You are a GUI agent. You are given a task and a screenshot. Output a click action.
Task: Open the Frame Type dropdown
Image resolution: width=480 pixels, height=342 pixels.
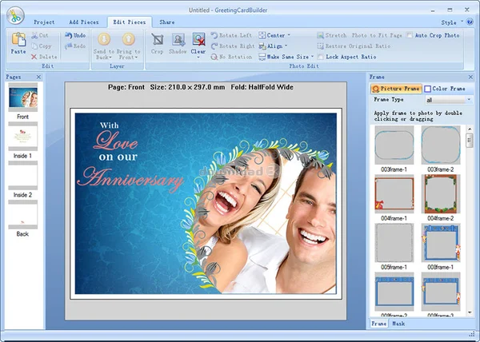click(x=449, y=100)
